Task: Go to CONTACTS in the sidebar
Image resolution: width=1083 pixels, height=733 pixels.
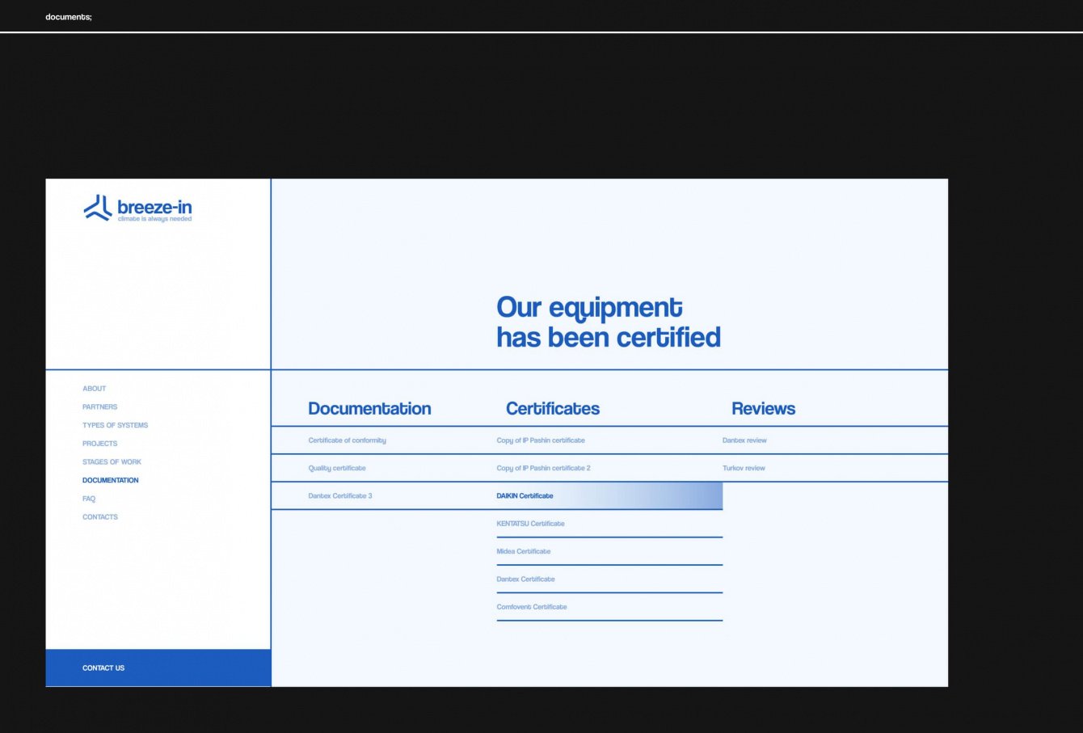Action: 100,517
